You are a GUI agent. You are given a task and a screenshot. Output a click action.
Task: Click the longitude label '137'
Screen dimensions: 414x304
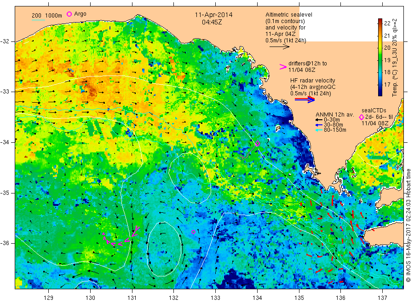click(x=383, y=298)
